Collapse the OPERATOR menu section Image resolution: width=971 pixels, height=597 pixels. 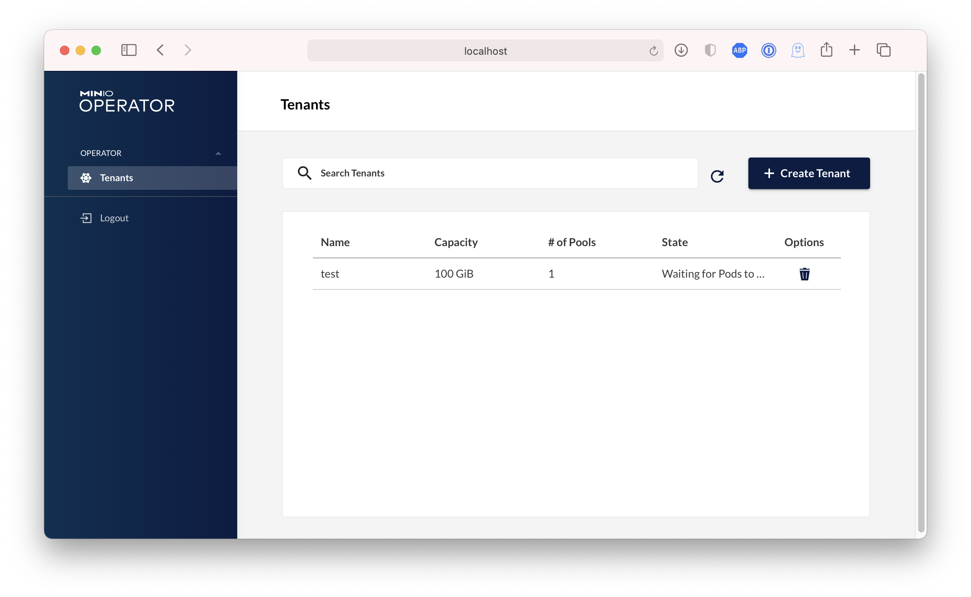pos(218,153)
